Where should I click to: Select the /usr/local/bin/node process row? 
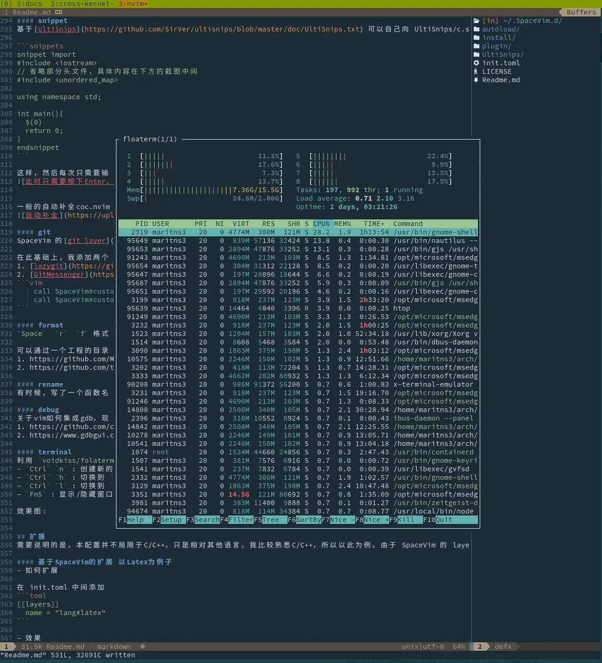(298, 511)
